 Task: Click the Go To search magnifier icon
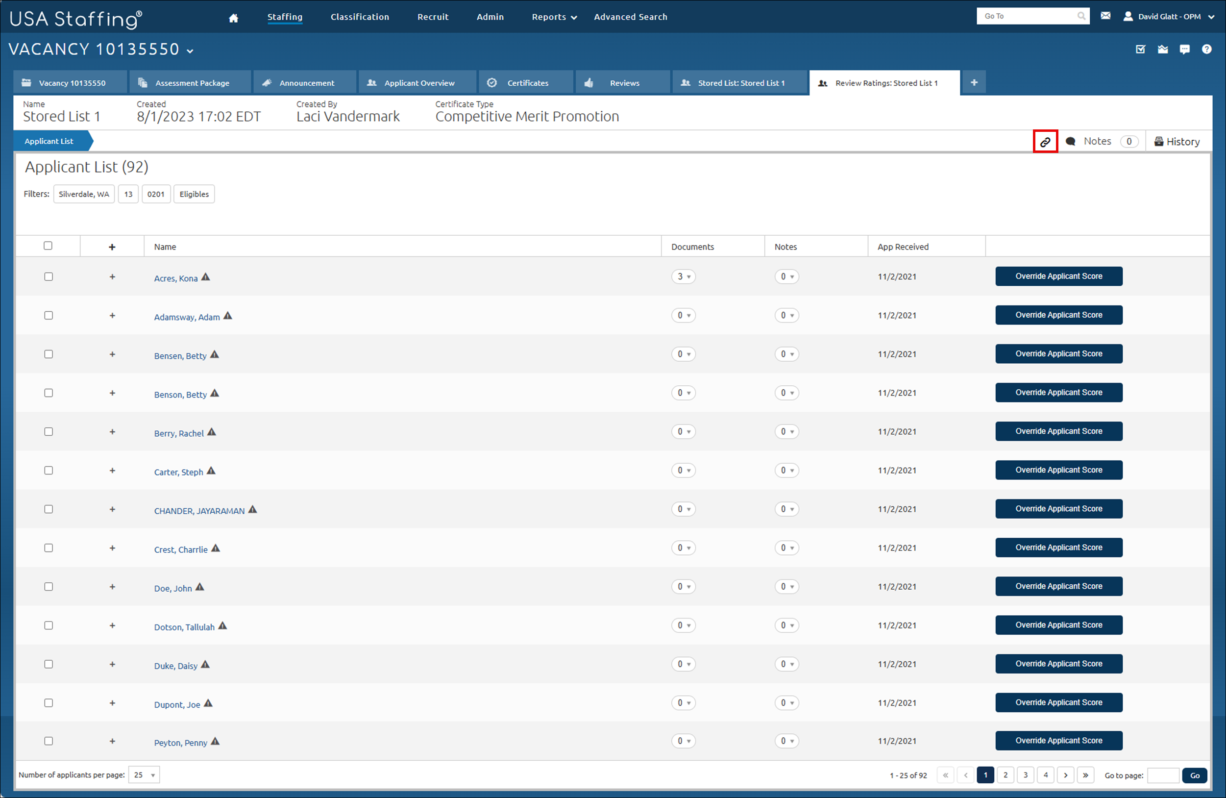1081,16
